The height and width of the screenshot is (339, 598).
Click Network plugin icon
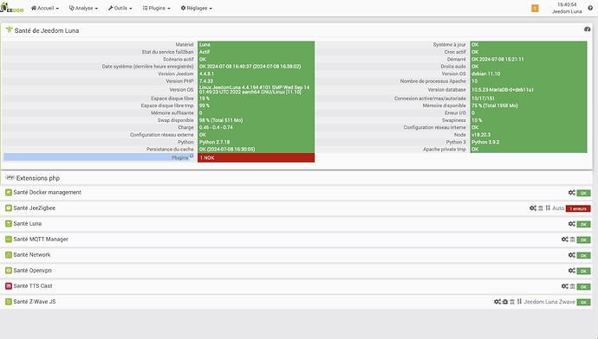[x=9, y=255]
